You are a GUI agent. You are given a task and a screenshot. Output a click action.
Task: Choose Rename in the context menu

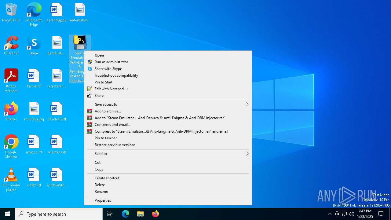(168, 192)
